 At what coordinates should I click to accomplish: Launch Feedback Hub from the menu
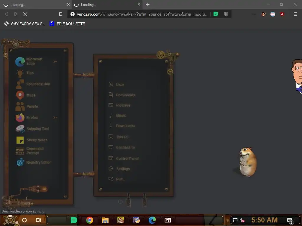coord(33,84)
